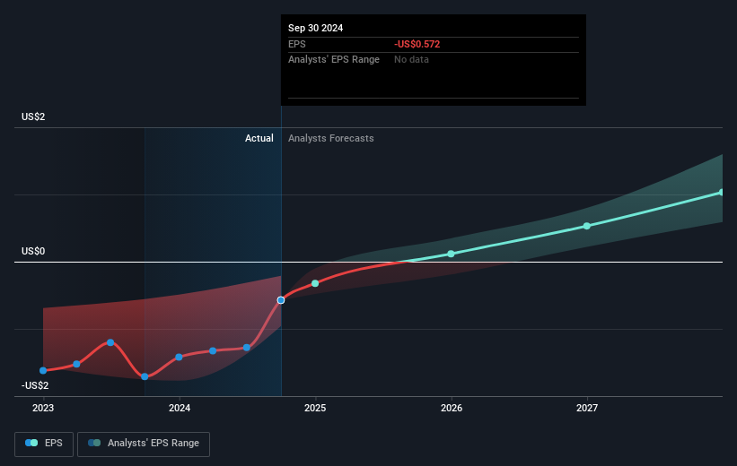The width and height of the screenshot is (737, 466).
Task: Click the 2026 forecast EPS point
Action: (x=451, y=254)
